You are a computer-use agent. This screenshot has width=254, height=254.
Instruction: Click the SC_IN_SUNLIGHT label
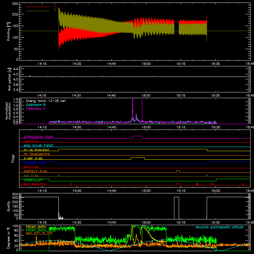point(37,150)
